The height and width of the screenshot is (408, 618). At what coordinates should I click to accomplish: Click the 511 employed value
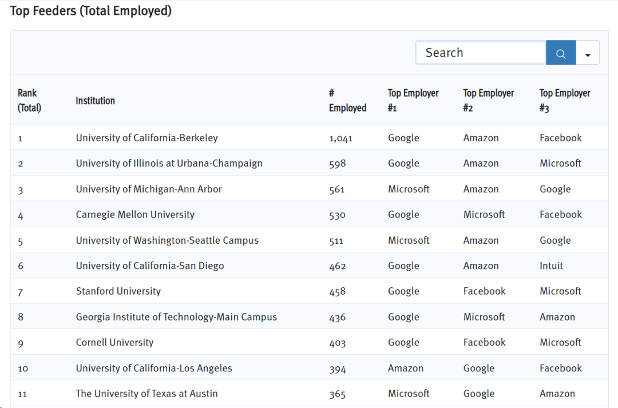click(x=336, y=241)
